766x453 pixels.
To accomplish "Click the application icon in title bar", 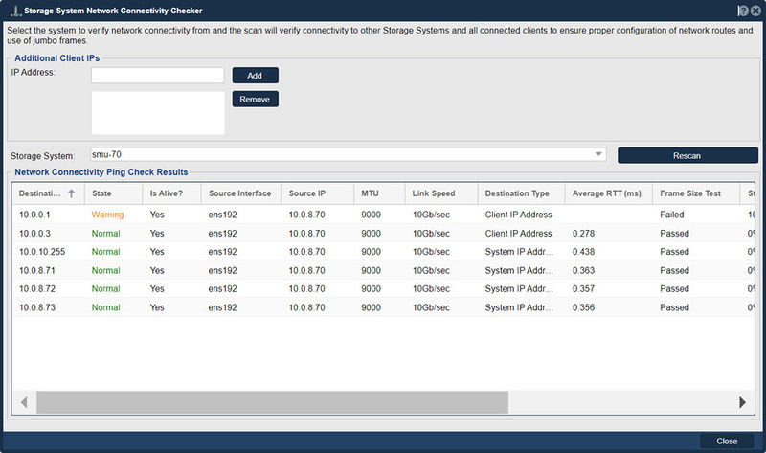I will pyautogui.click(x=15, y=11).
